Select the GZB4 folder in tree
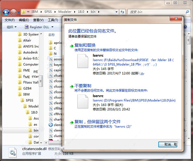193x161 pixels. [x=25, y=88]
